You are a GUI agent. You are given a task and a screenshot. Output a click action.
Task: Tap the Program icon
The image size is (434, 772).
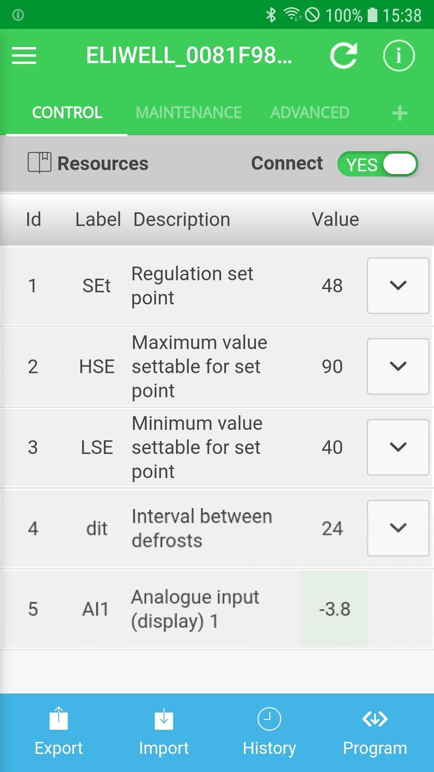click(x=375, y=719)
